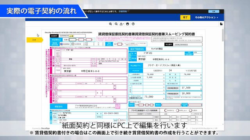
Task: Select 利用する radio for プラザ口座振替サービス
Action: [x=166, y=110]
